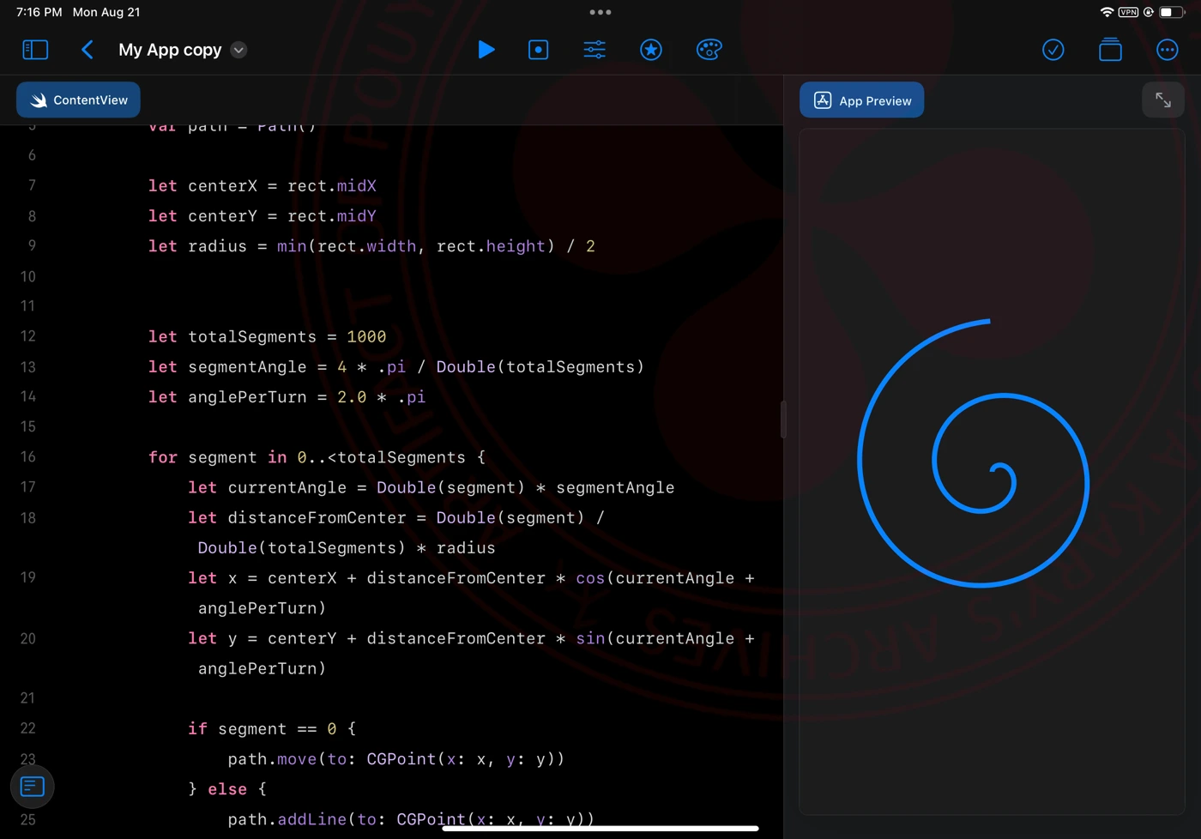Navigate back with the chevron arrow
Viewport: 1201px width, 839px height.
click(88, 49)
